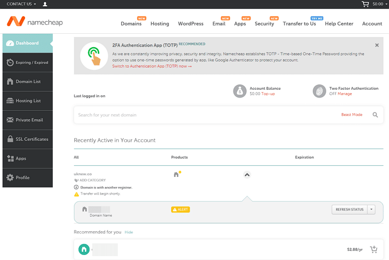The width and height of the screenshot is (389, 260).
Task: Open Domain List in sidebar
Action: click(28, 81)
